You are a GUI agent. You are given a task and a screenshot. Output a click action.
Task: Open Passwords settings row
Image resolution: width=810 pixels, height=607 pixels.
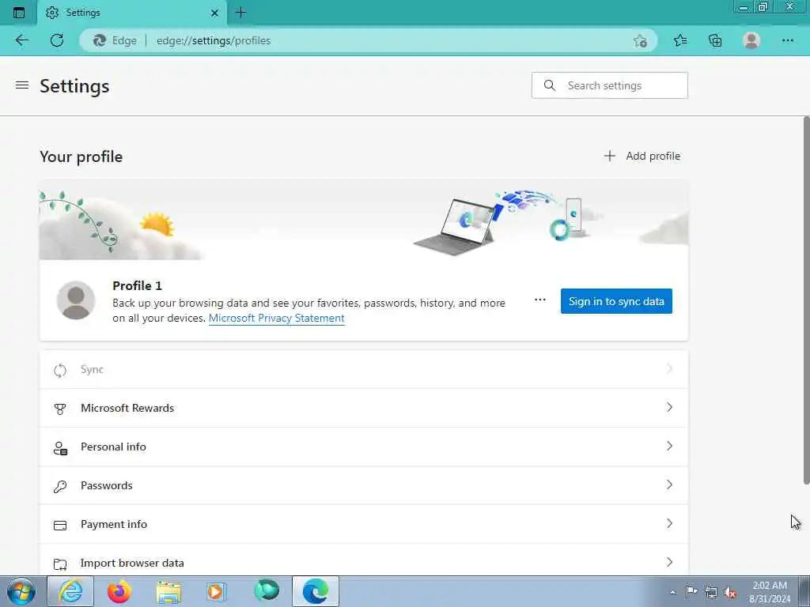(364, 485)
